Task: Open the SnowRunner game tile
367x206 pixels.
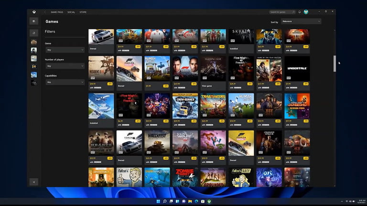Action: [185, 106]
